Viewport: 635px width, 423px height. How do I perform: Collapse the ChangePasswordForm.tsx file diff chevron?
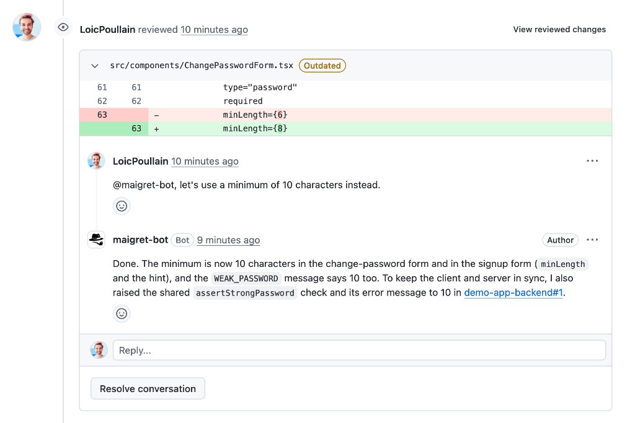pyautogui.click(x=95, y=66)
